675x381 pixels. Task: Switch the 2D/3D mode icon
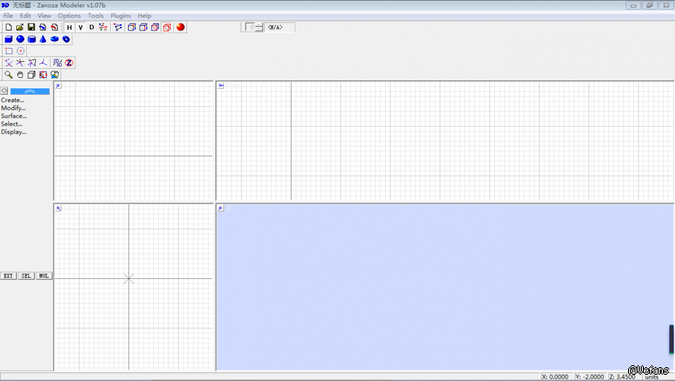tap(57, 63)
